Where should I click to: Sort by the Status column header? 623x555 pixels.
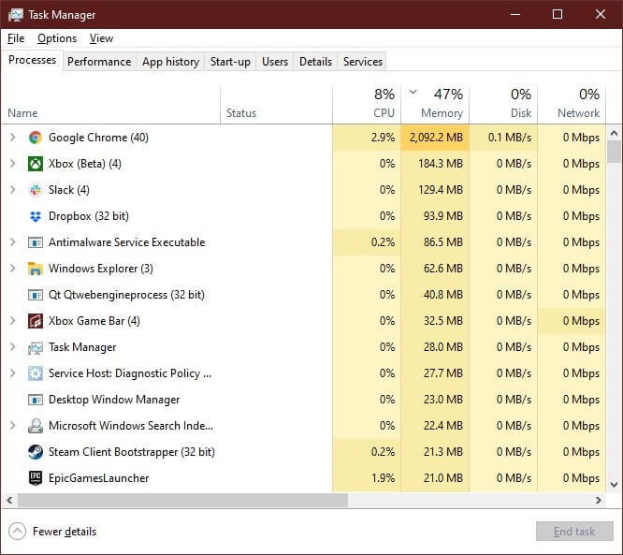tap(276, 103)
